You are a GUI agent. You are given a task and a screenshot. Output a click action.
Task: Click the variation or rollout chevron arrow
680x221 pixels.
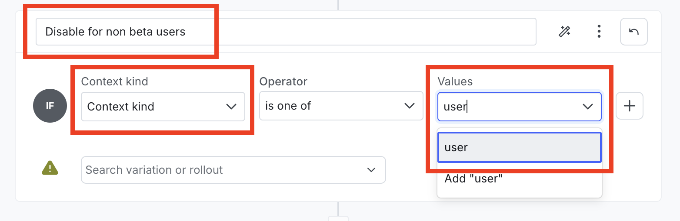[x=371, y=170]
